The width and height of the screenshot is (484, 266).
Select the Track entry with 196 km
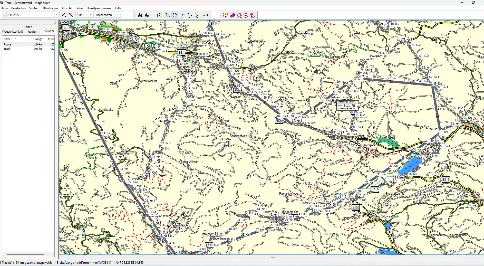[x=7, y=49]
